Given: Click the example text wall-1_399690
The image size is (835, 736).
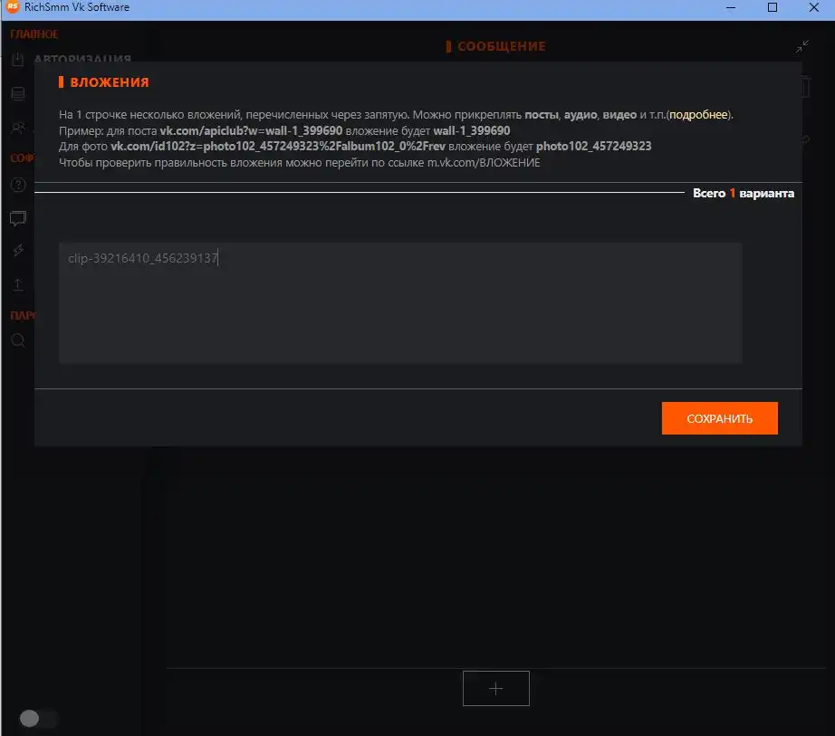Looking at the screenshot, I should coord(471,130).
